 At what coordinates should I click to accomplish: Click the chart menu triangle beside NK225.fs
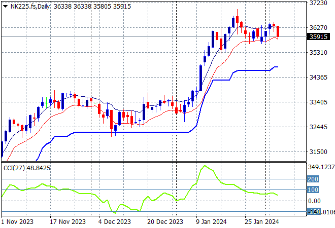pyautogui.click(x=5, y=5)
